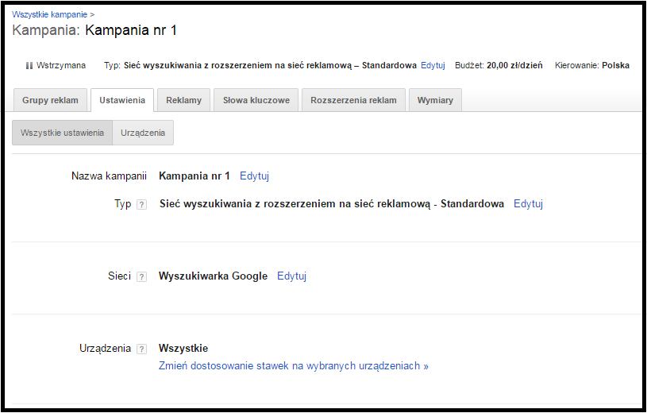The width and height of the screenshot is (647, 413).
Task: Switch to the Wymiary tab
Action: (435, 100)
